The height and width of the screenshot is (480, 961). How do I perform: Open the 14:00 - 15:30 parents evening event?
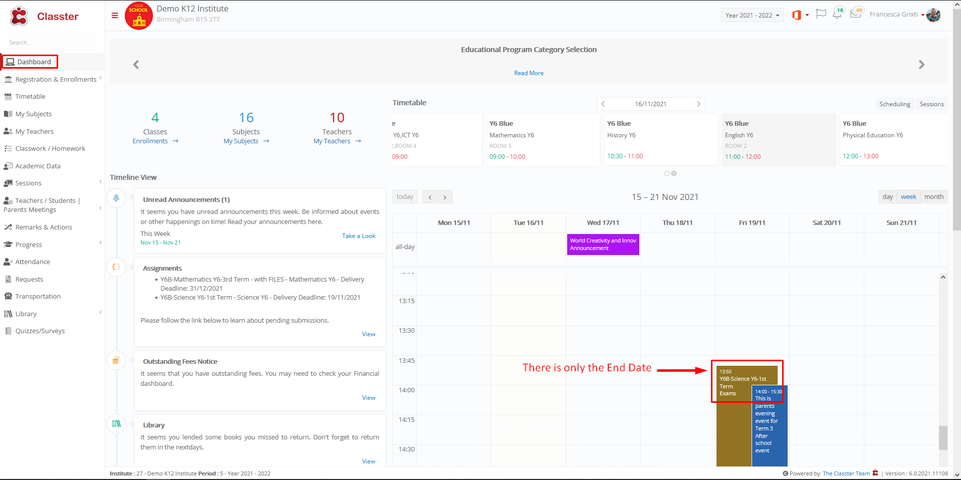pos(770,426)
